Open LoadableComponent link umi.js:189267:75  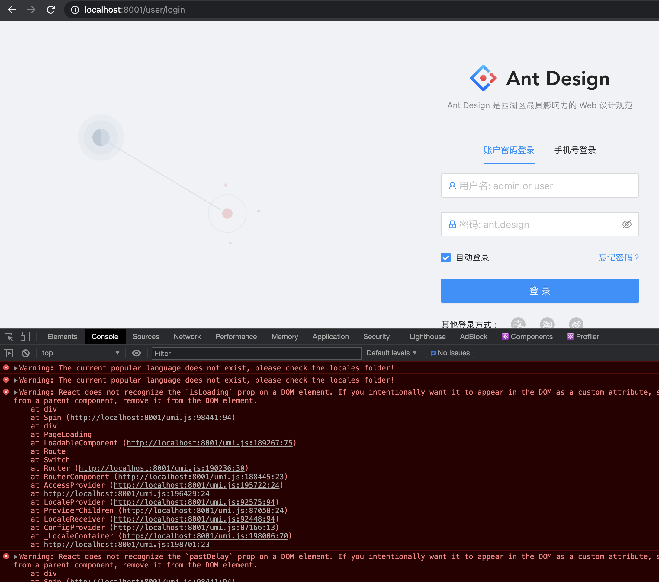209,443
